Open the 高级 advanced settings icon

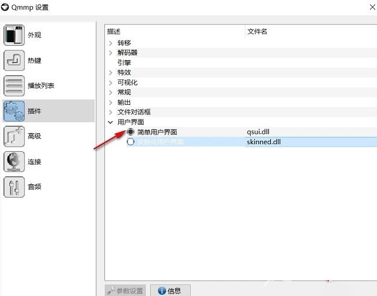[14, 136]
